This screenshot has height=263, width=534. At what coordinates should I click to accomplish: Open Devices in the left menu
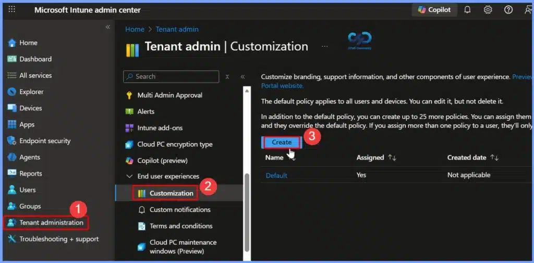coord(31,108)
